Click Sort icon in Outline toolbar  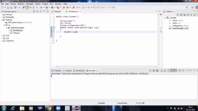coord(181,15)
